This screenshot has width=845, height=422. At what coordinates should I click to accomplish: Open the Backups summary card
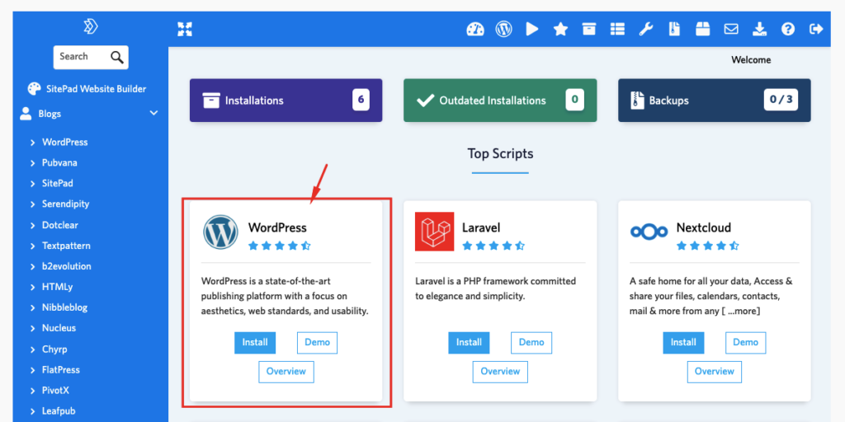click(715, 100)
